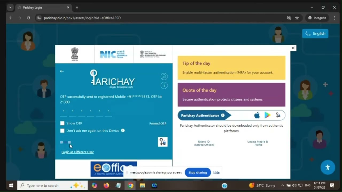Collapse the side panel with the double chevron
This screenshot has height=192, width=342.
coord(293,48)
